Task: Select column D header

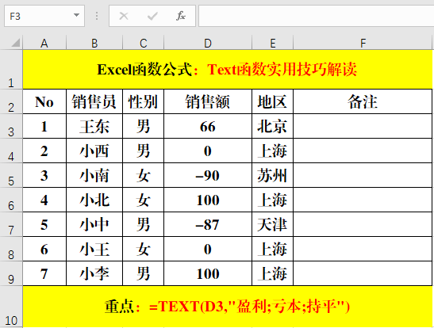Action: point(208,43)
